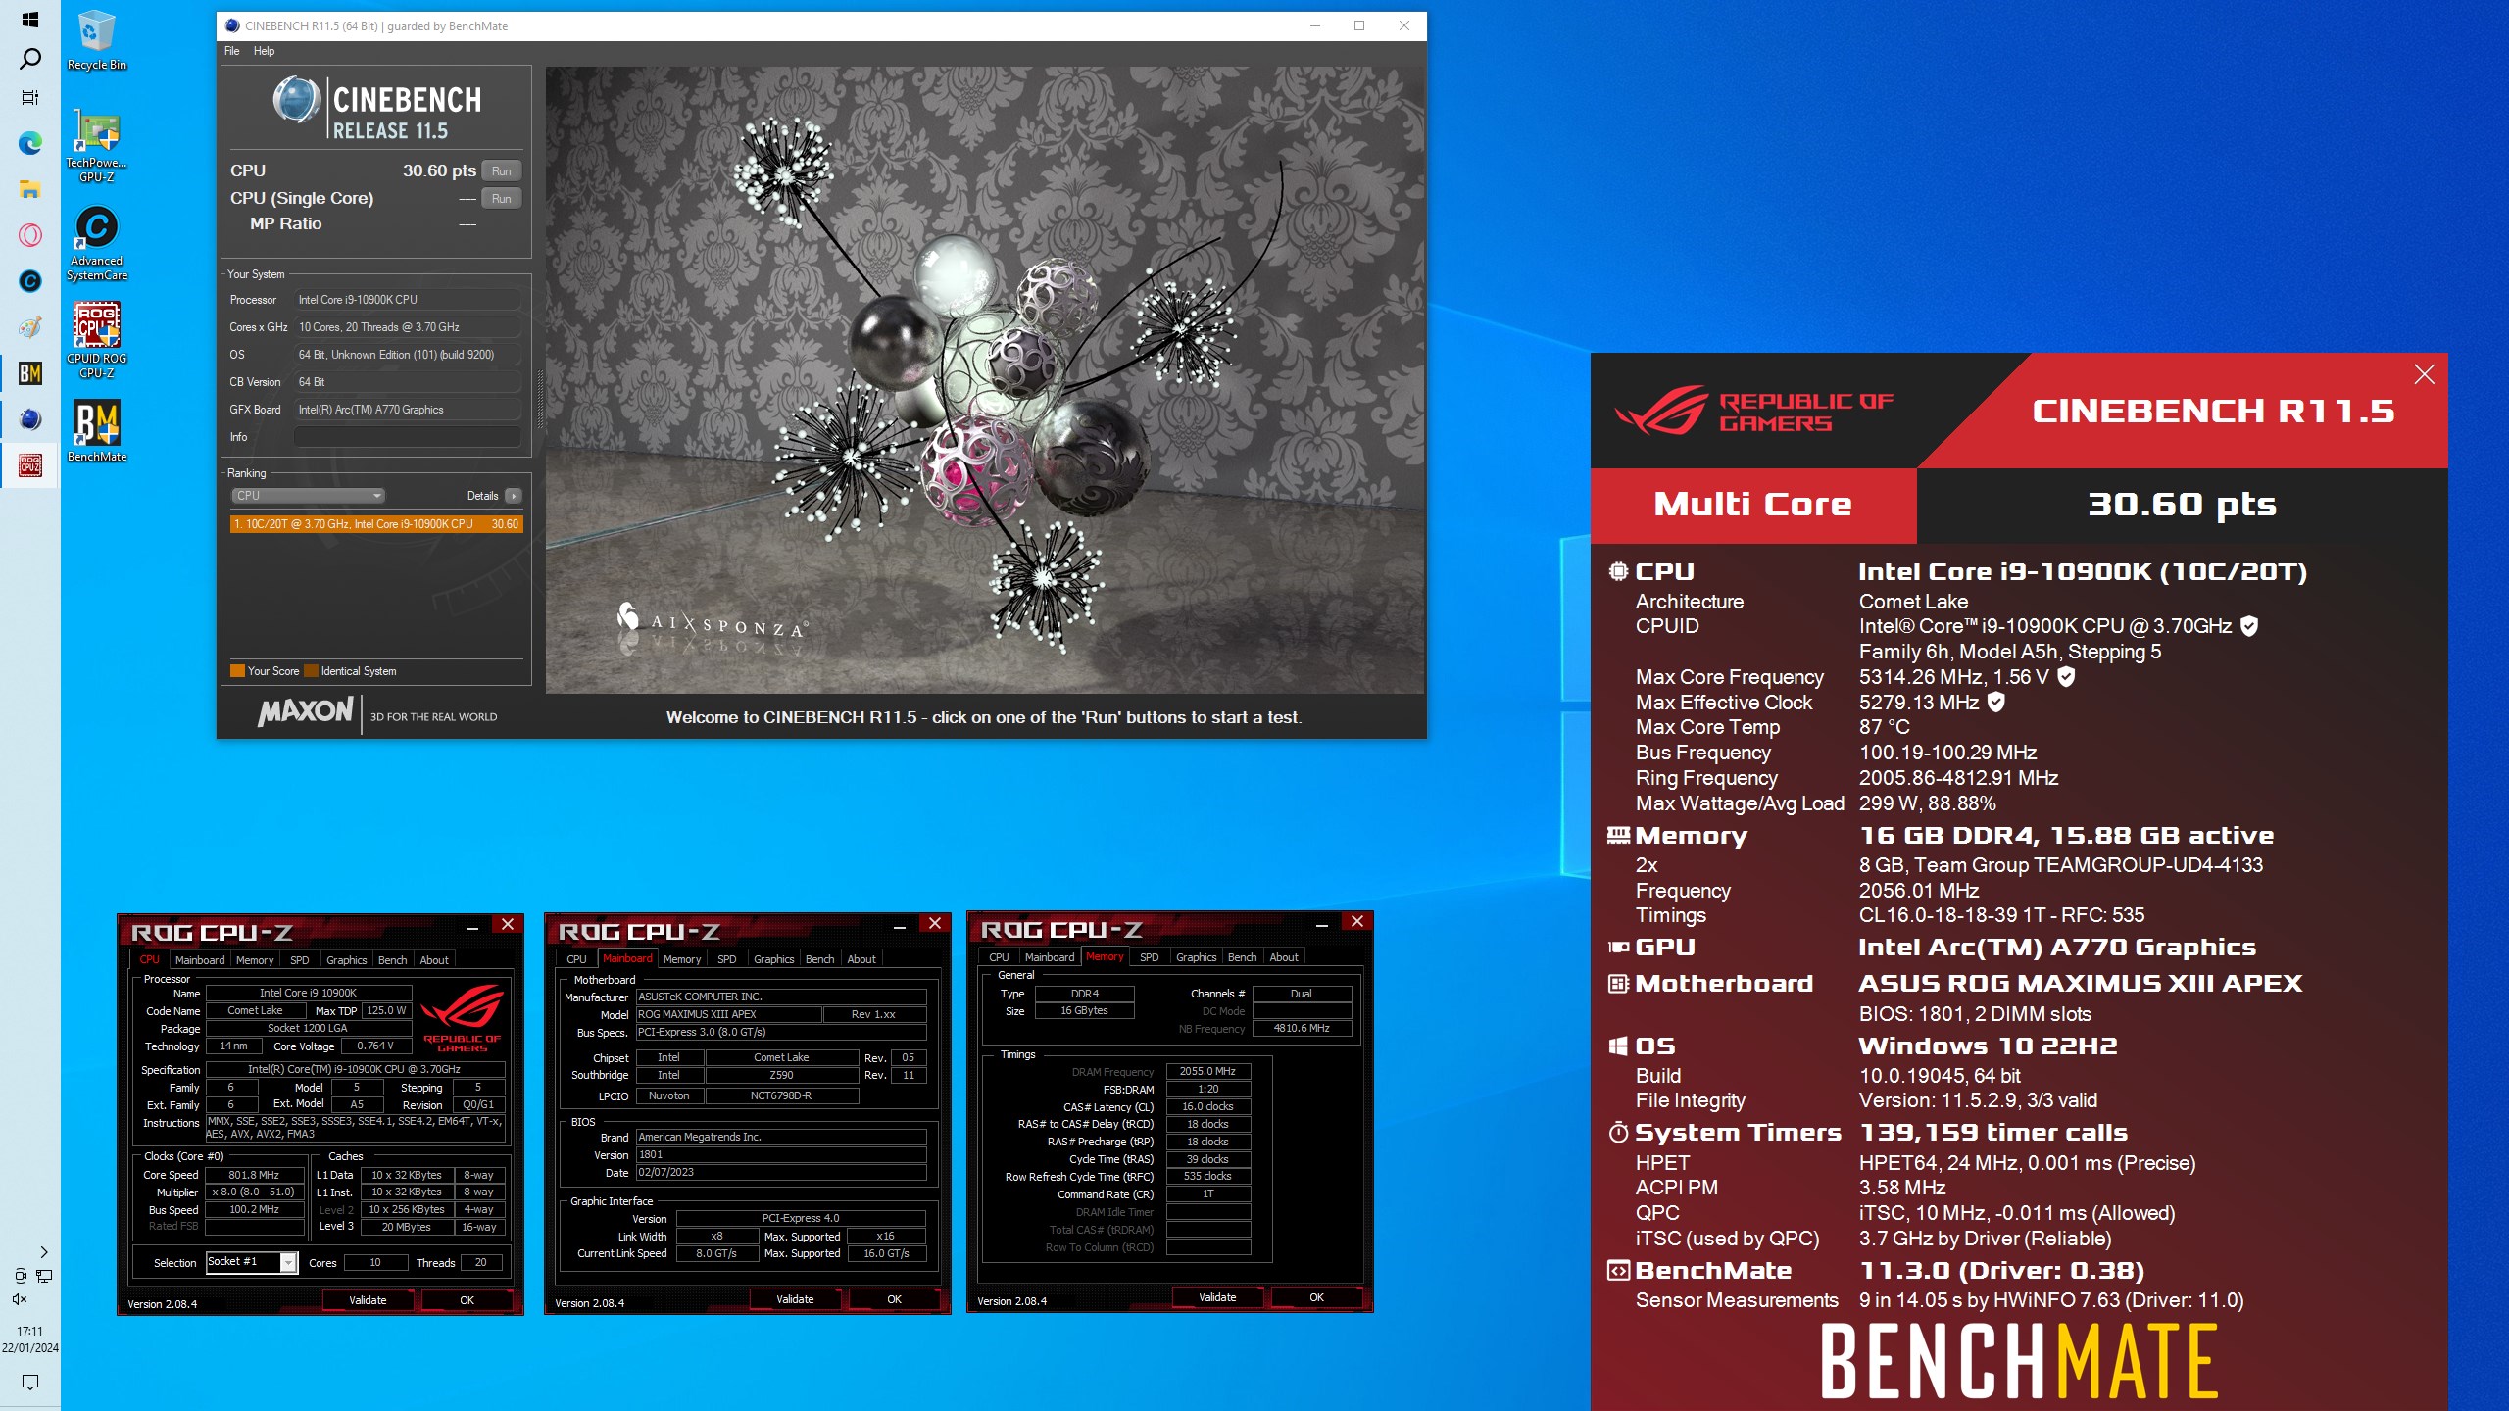Open CPUID ROG CPU-Z desktop shortcut

click(96, 340)
